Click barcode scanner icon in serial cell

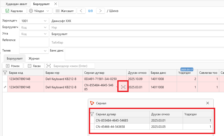click(123, 87)
